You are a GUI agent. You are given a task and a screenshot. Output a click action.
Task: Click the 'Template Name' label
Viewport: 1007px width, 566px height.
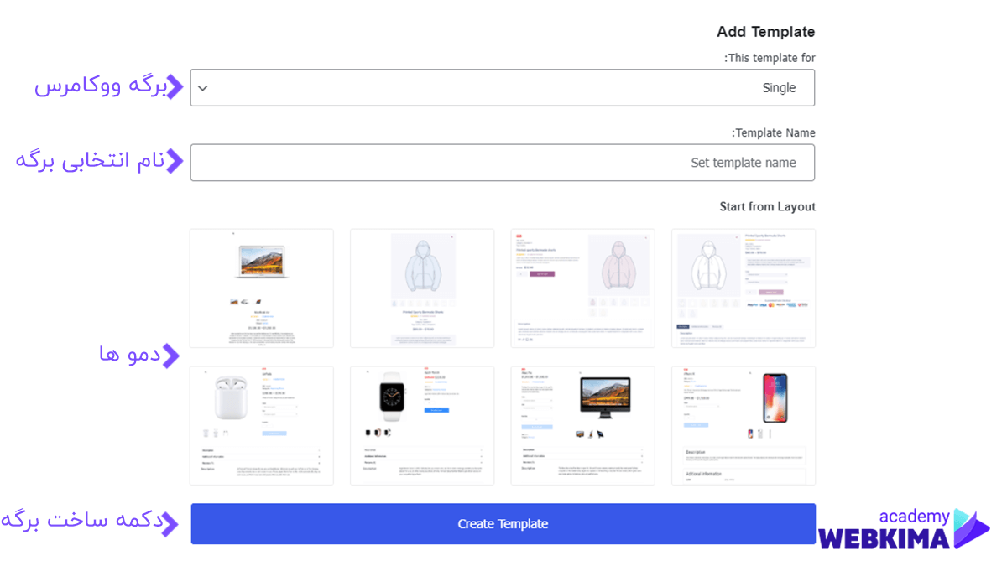pyautogui.click(x=774, y=132)
